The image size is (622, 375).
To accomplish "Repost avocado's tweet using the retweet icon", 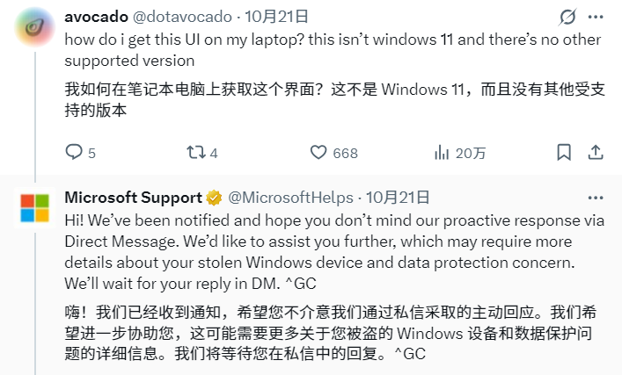I will 195,153.
